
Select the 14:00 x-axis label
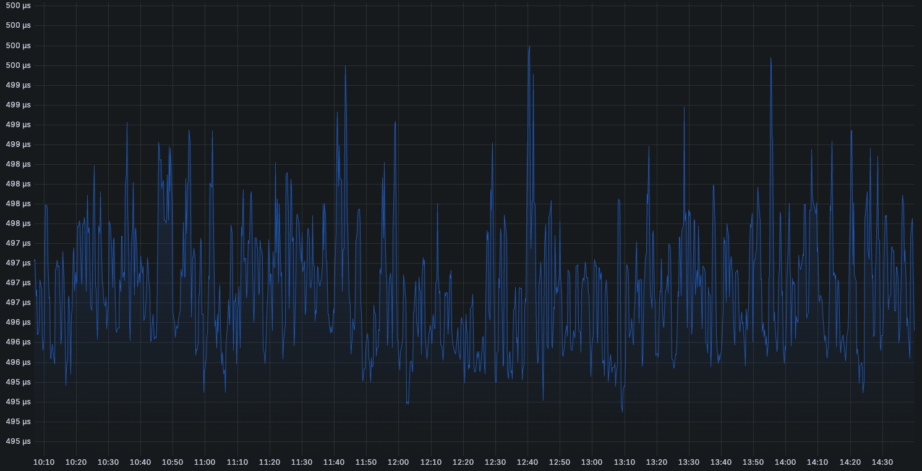click(785, 462)
